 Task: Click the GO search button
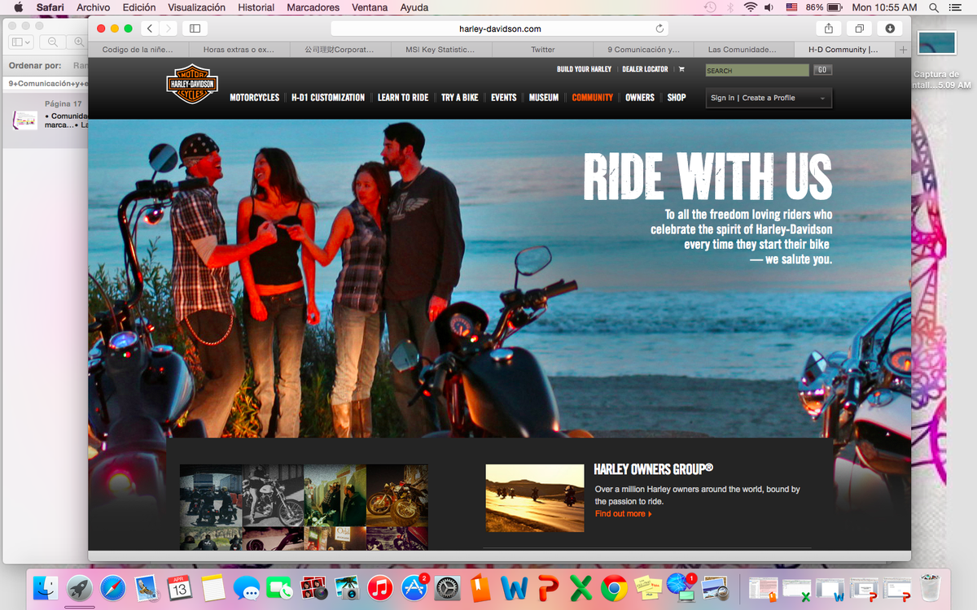click(822, 71)
